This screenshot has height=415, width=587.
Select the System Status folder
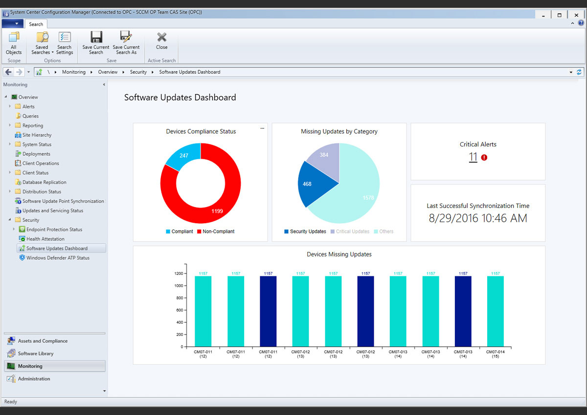(x=37, y=145)
